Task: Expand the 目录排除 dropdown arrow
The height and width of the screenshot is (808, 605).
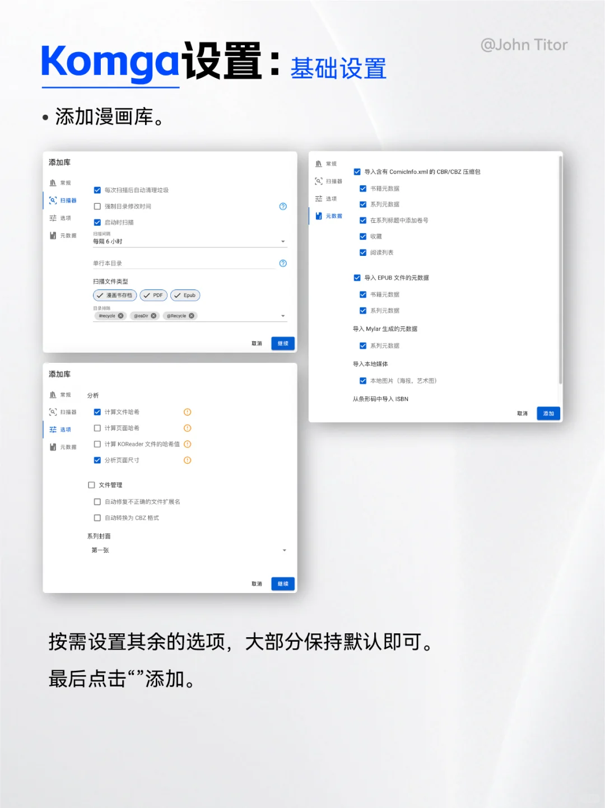Action: pos(283,316)
